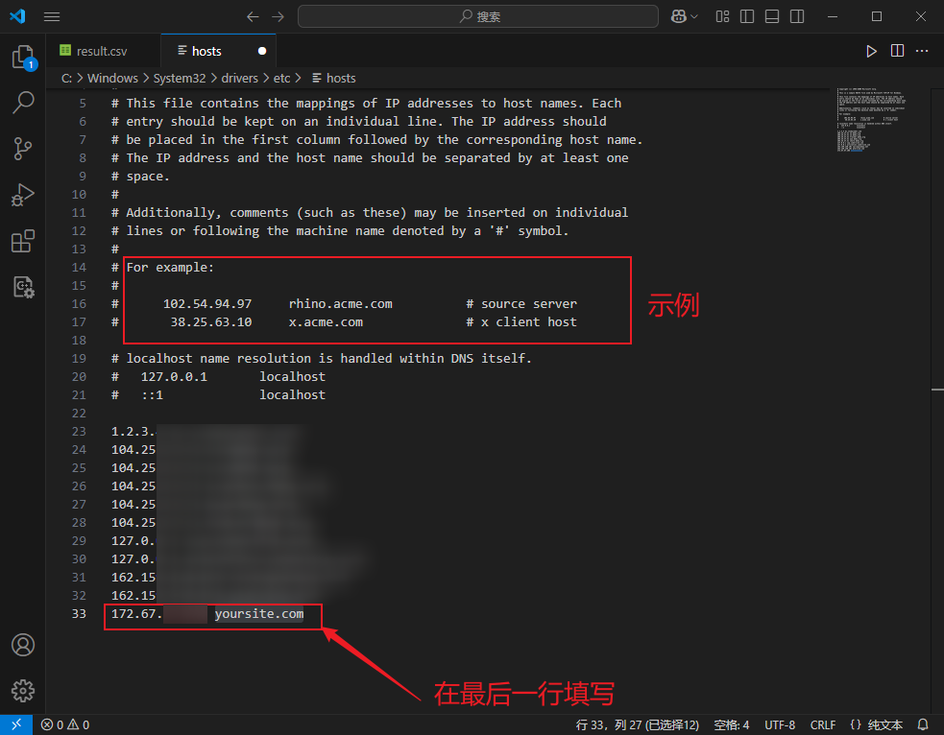The height and width of the screenshot is (735, 944).
Task: Open the Extensions view
Action: point(23,241)
